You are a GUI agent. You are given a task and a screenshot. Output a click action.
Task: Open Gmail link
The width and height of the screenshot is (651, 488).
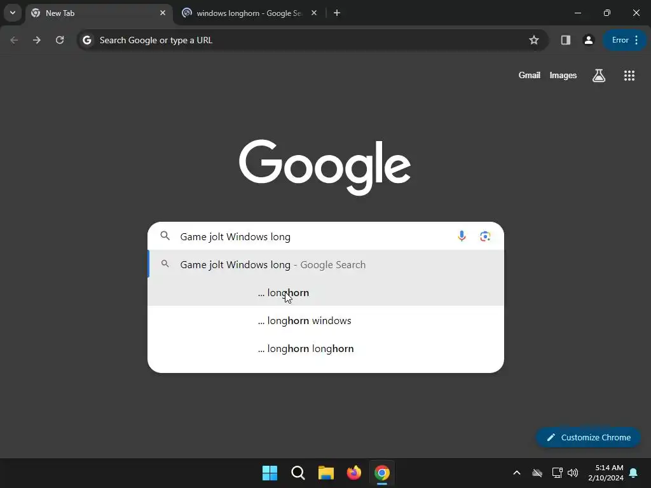coord(530,76)
